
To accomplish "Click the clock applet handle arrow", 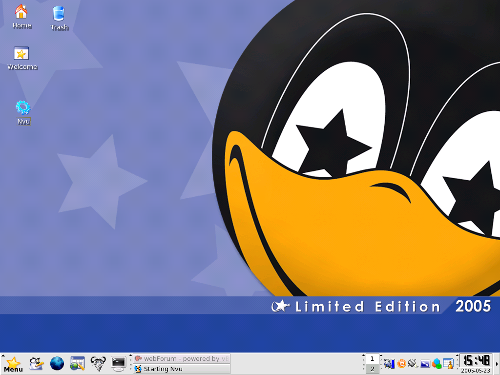I will click(457, 355).
